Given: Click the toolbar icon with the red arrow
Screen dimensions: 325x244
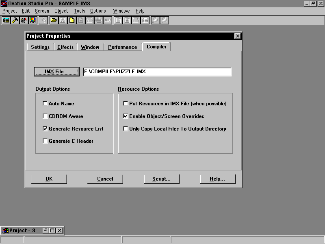Looking at the screenshot, I should tap(24, 20).
